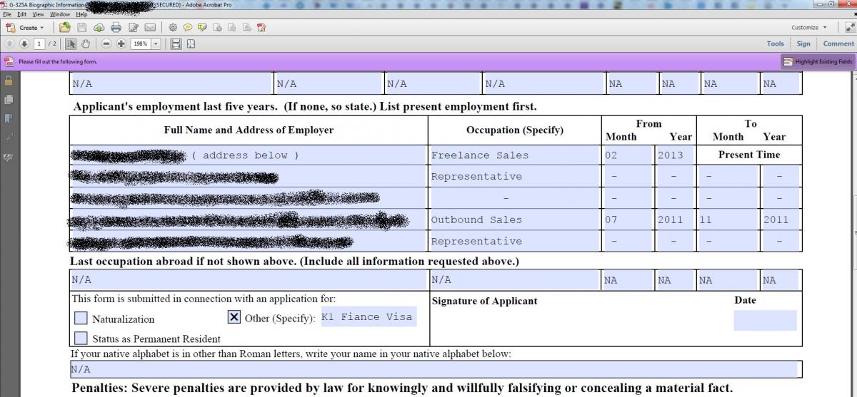Viewport: 857px width, 397px height.
Task: Click the page number field showing 1
Action: 39,43
